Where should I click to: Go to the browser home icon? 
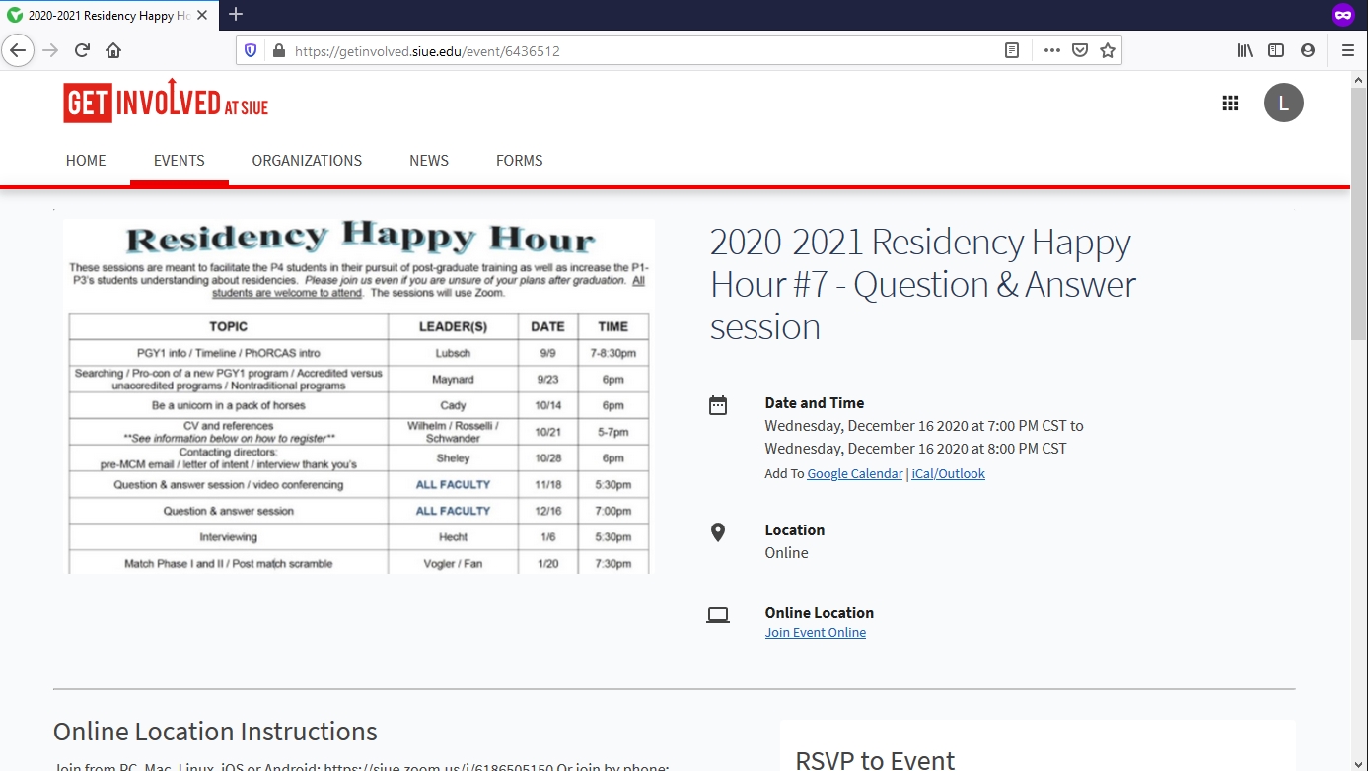coord(113,50)
